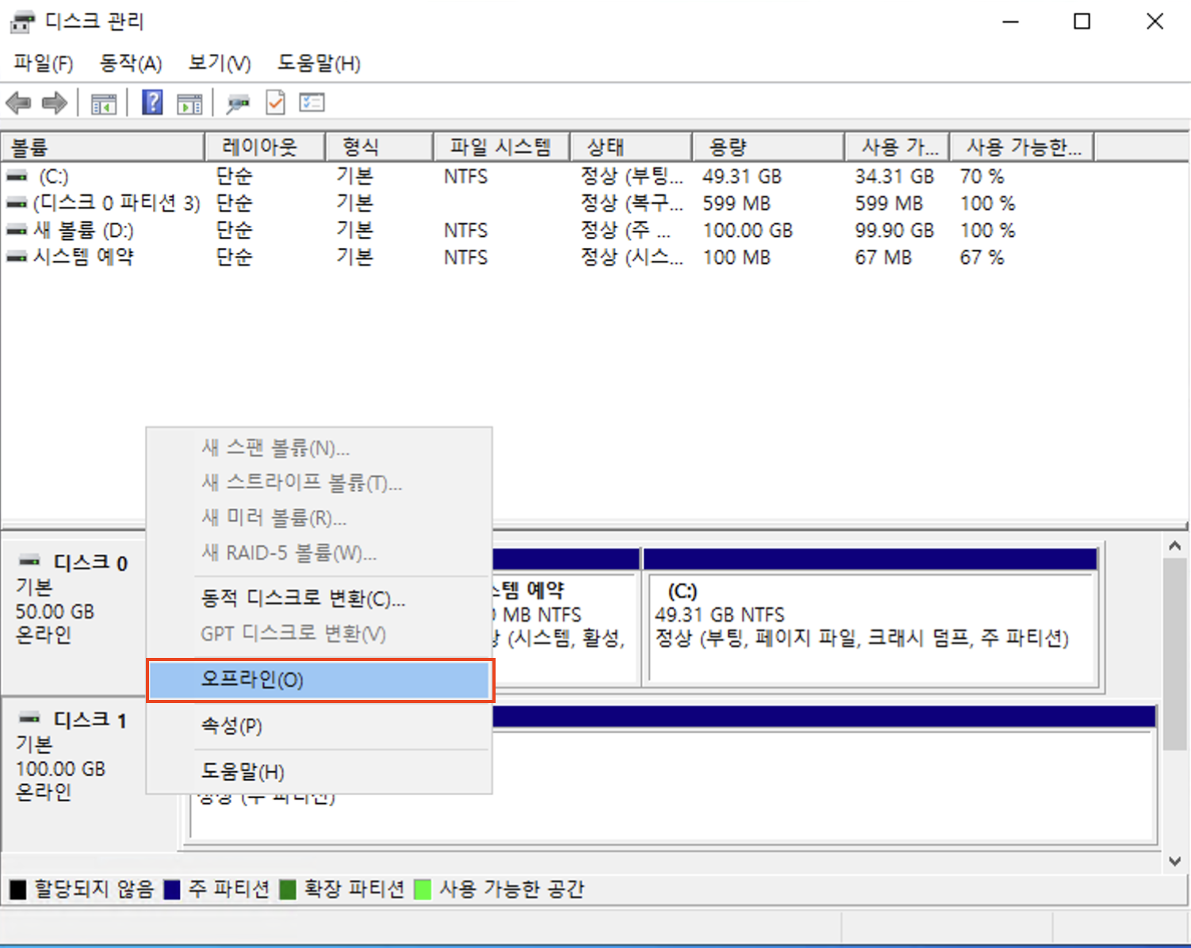This screenshot has width=1191, height=948.
Task: Open the 도움말(H) menu in menu bar
Action: (x=319, y=63)
